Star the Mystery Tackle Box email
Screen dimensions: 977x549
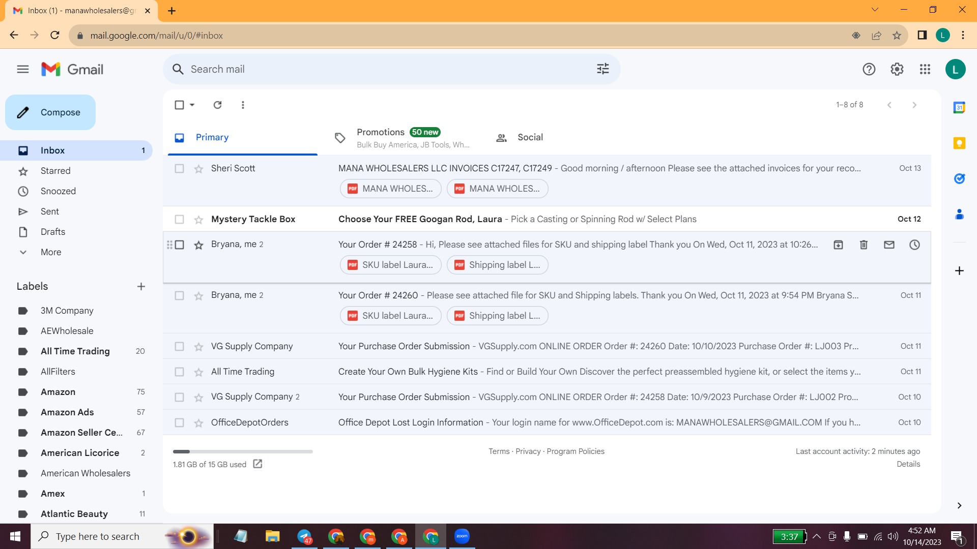click(x=198, y=220)
